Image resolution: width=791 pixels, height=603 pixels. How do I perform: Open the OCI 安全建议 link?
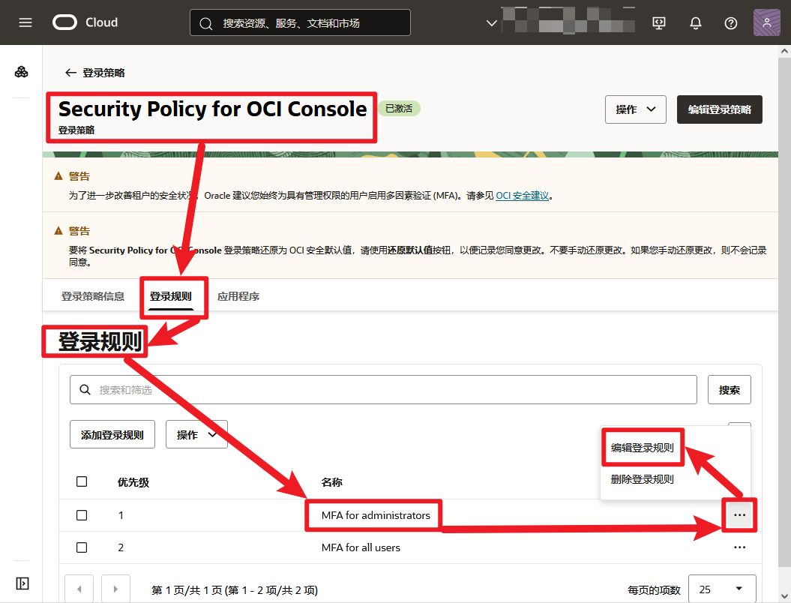(522, 196)
